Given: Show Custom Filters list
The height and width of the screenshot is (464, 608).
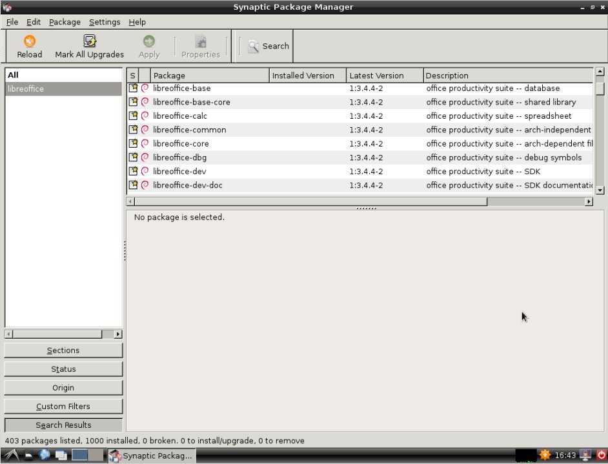Looking at the screenshot, I should 63,407.
